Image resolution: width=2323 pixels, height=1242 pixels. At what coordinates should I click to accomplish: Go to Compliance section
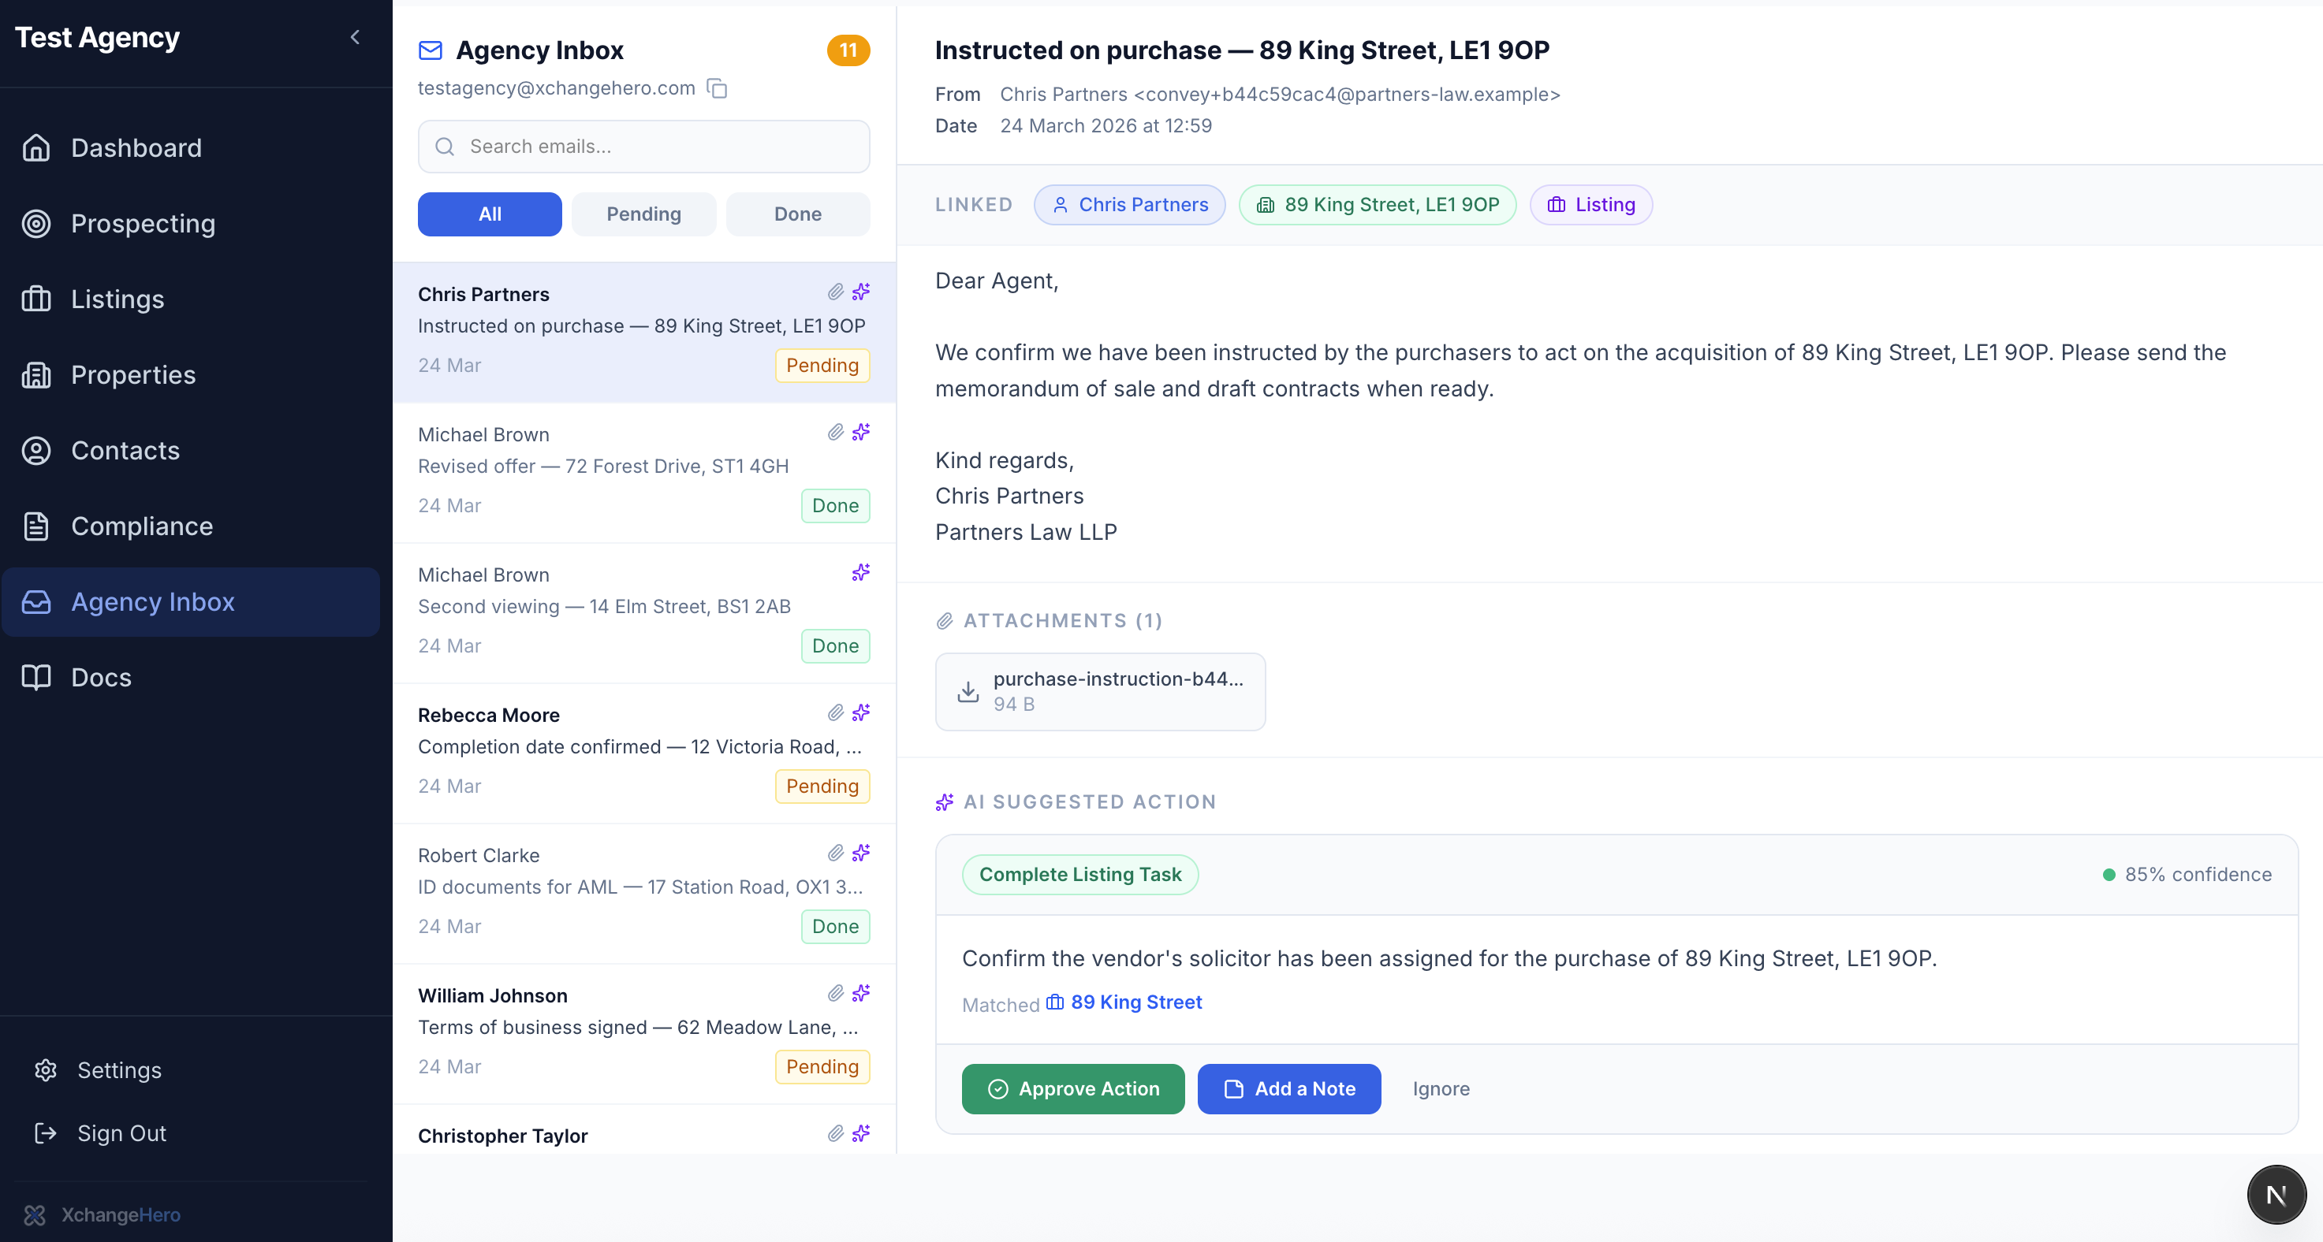coord(142,526)
